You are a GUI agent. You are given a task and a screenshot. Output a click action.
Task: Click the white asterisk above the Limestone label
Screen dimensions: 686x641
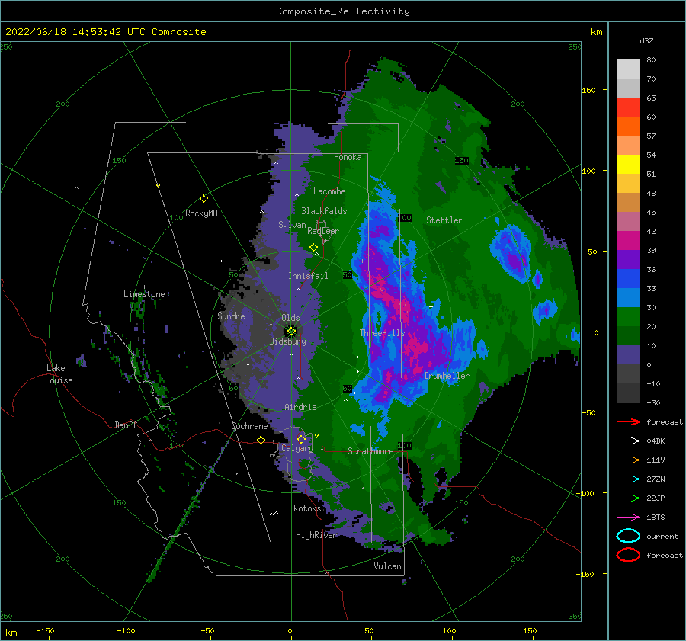point(144,287)
